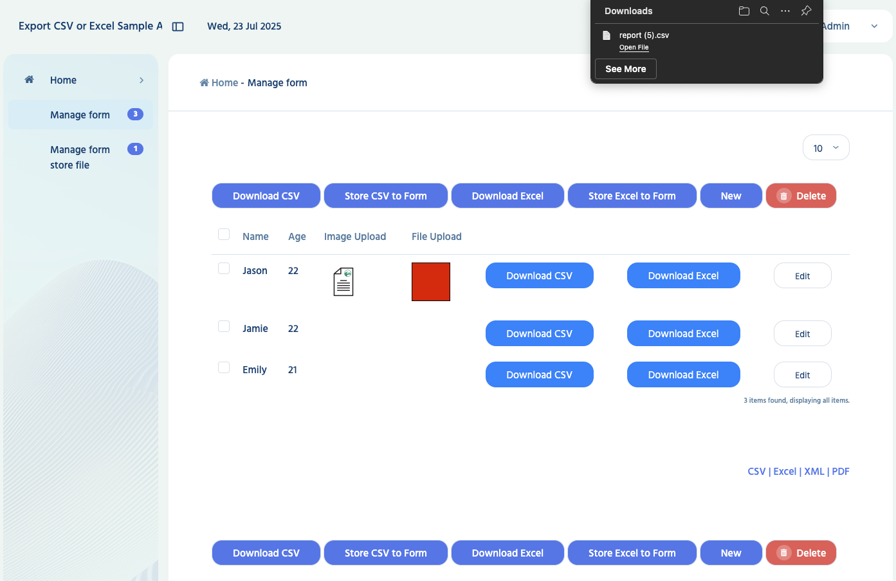896x581 pixels.
Task: Click the top red Delete button
Action: tap(801, 196)
